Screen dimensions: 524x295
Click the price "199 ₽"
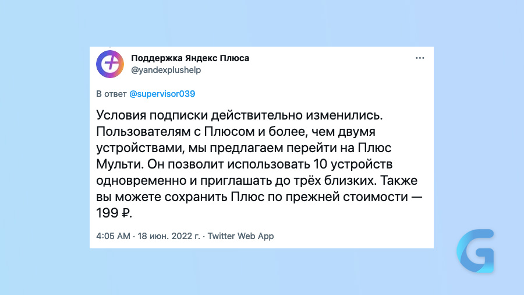(x=114, y=213)
